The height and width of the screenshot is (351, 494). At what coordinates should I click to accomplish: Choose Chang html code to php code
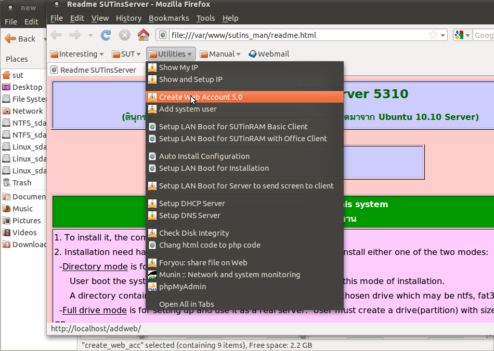point(245,245)
